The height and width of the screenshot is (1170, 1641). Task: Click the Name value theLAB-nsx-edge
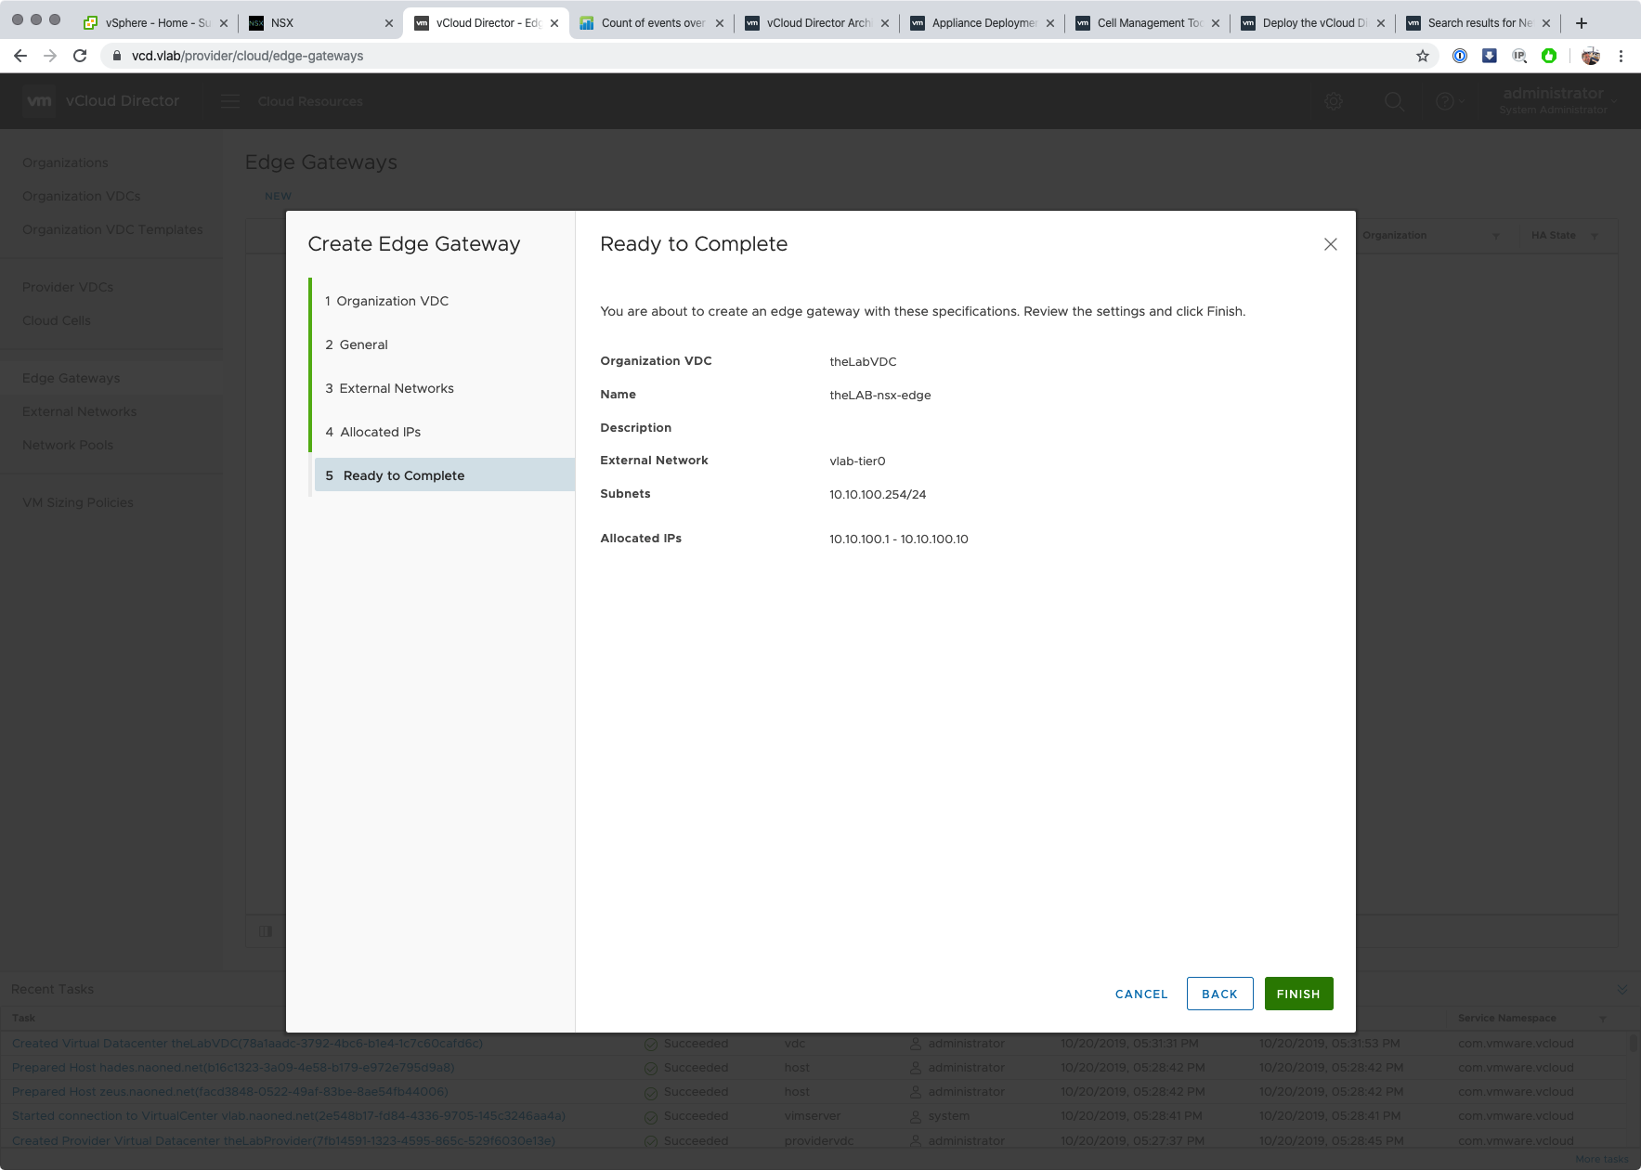880,395
